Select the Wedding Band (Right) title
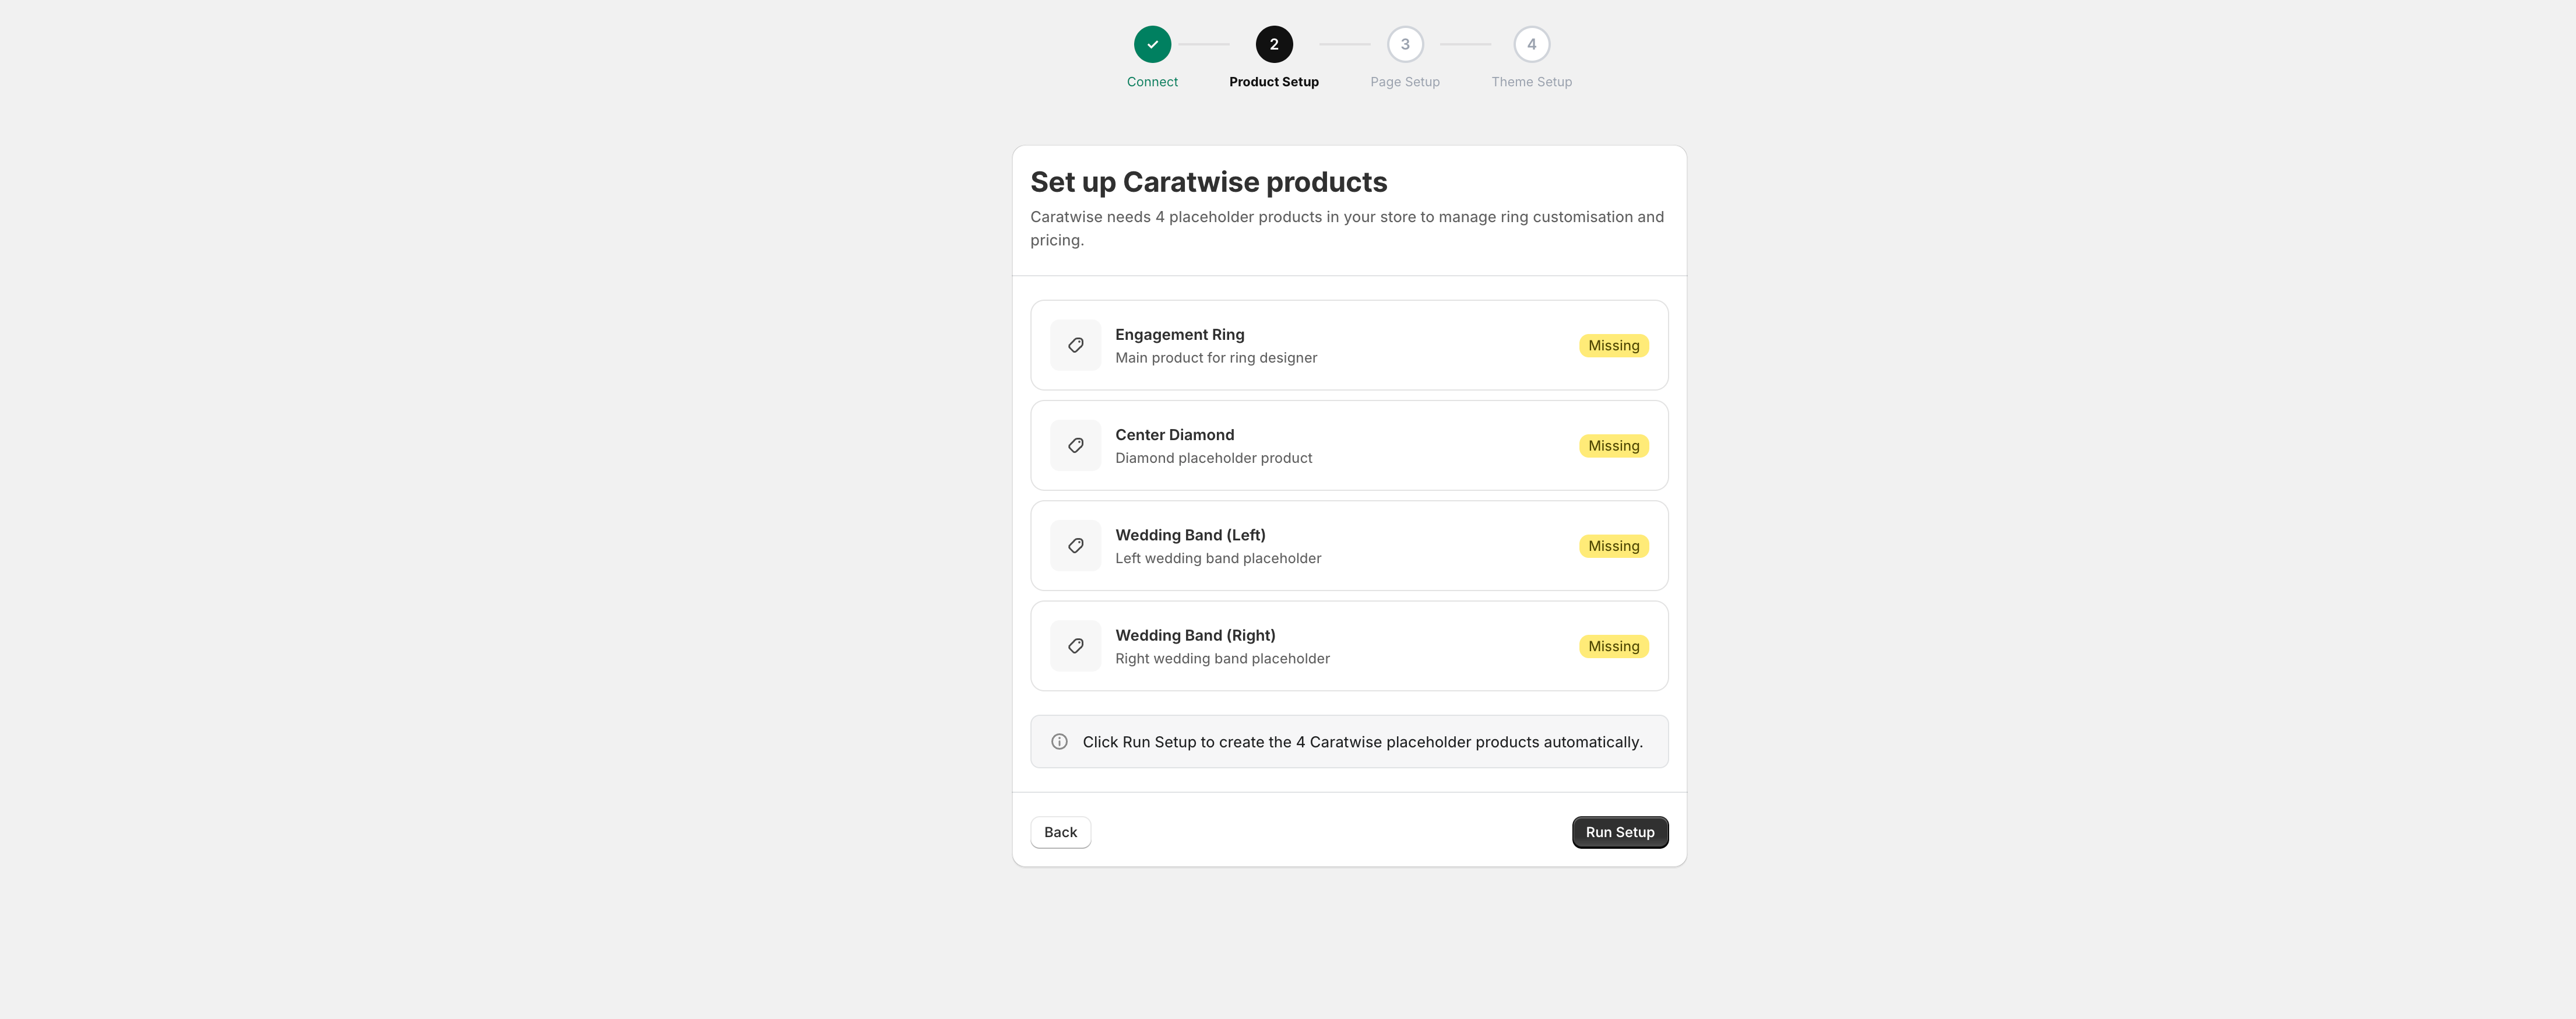This screenshot has width=2576, height=1019. (1195, 635)
